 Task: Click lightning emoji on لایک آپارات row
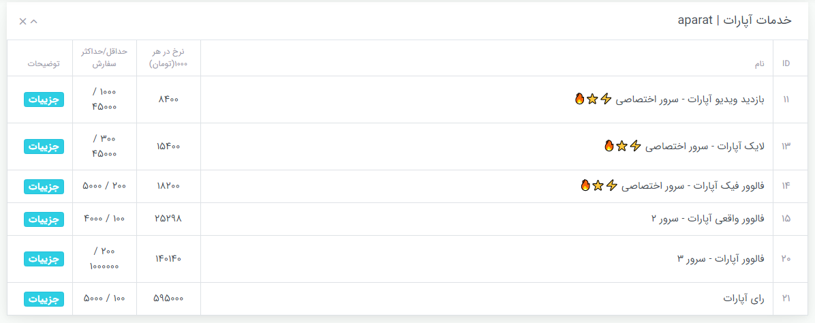pos(634,146)
